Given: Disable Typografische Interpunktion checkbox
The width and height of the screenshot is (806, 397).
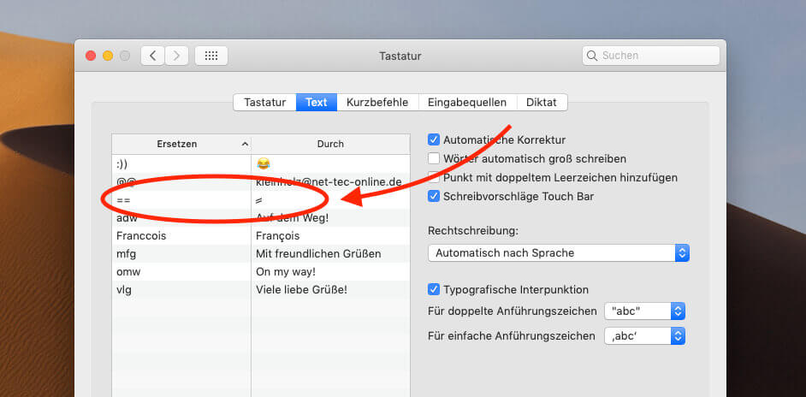Looking at the screenshot, I should click(x=434, y=289).
